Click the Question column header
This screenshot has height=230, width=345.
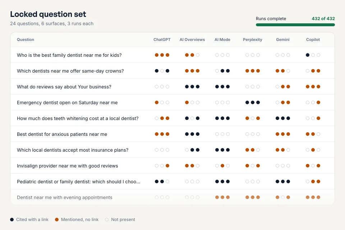click(26, 40)
